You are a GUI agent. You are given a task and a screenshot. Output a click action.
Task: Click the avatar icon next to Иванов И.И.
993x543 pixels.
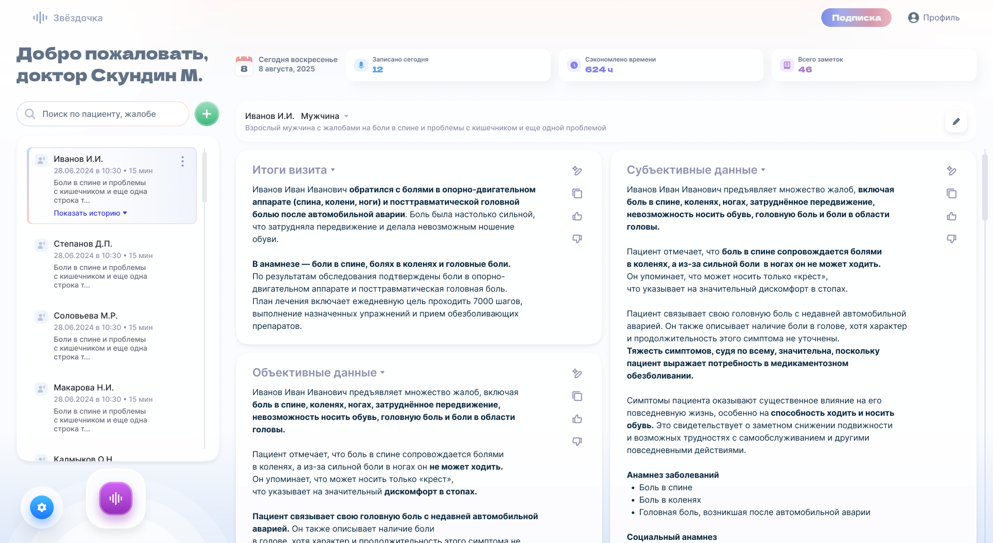[41, 160]
